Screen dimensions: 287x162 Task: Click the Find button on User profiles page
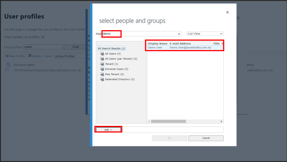[x=75, y=47]
